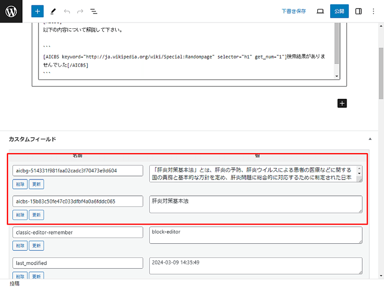Update the last_modified custom field
This screenshot has height=288, width=384.
(x=36, y=276)
